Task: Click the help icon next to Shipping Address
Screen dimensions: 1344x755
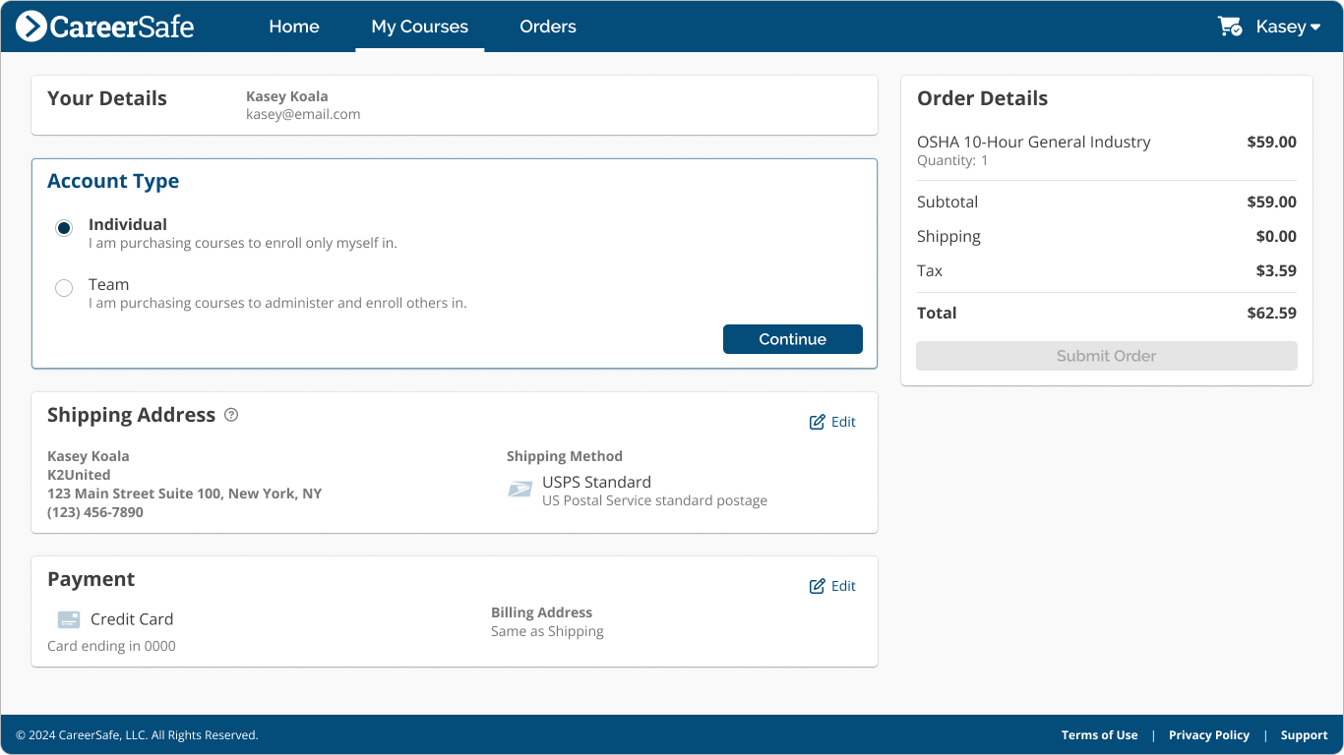Action: point(230,415)
